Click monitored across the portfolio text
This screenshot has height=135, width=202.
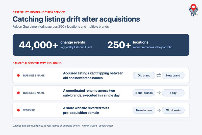coord(153,47)
